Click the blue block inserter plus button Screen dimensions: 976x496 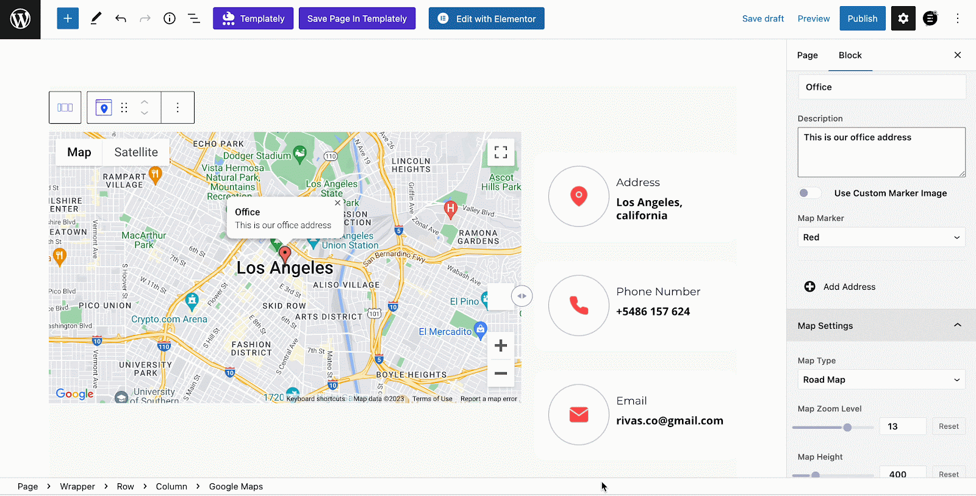(68, 18)
